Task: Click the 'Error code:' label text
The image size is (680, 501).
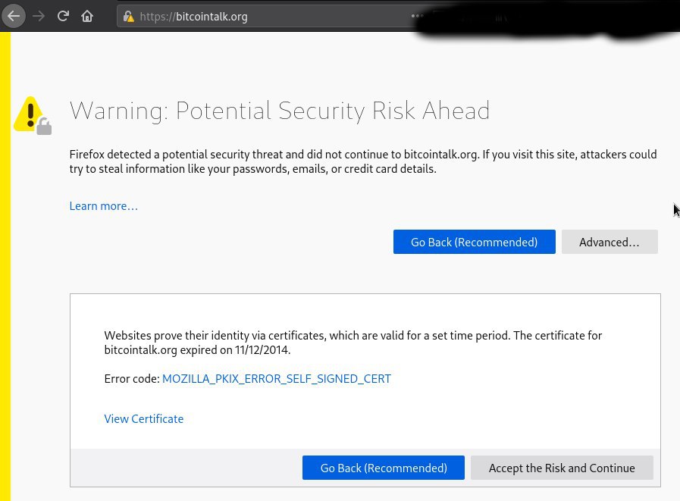Action: click(x=132, y=379)
